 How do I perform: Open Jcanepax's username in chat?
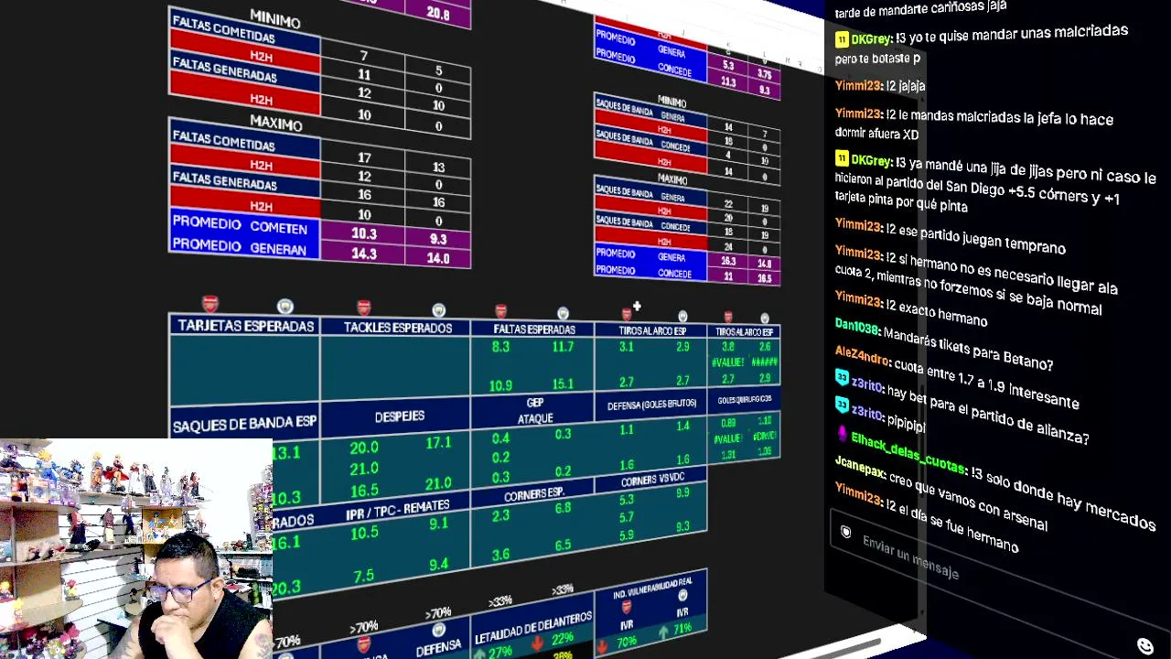point(859,467)
